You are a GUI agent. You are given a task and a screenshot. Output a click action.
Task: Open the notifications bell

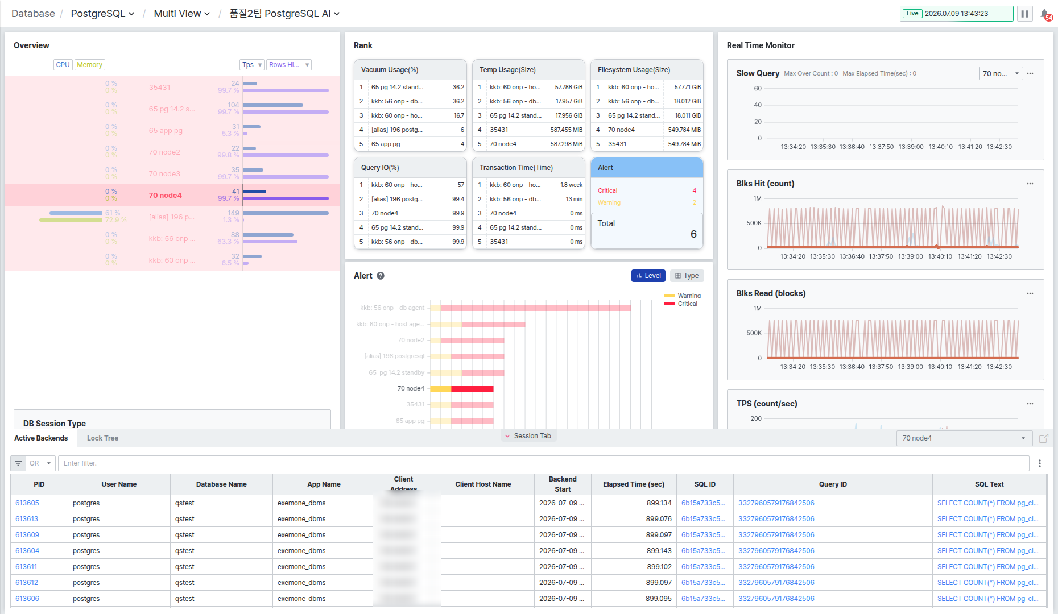[1045, 14]
